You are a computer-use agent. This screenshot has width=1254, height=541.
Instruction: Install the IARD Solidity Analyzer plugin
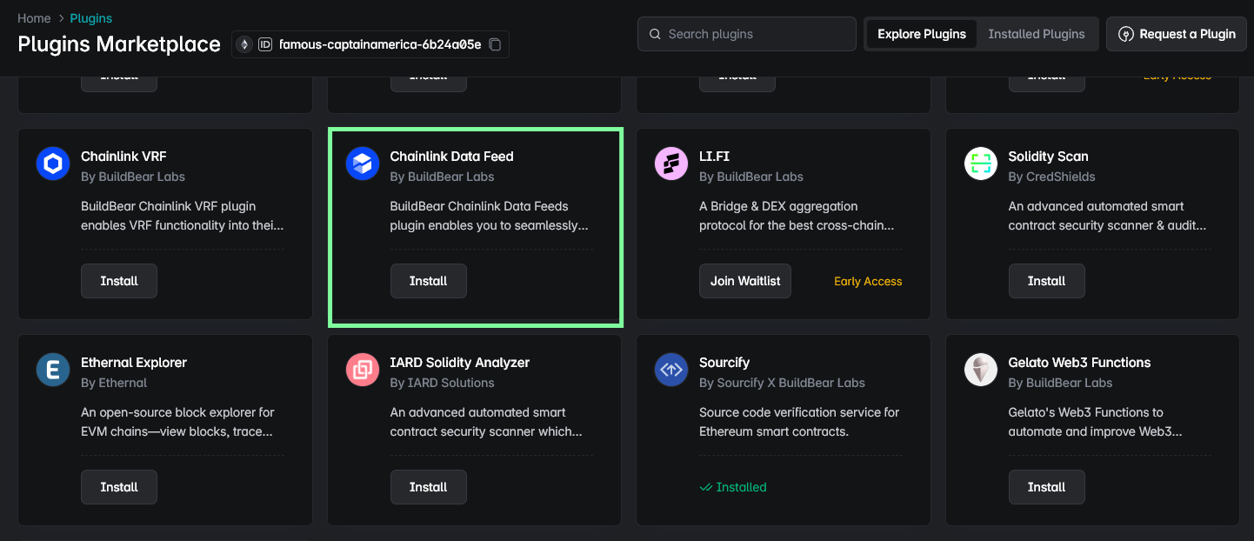[429, 487]
